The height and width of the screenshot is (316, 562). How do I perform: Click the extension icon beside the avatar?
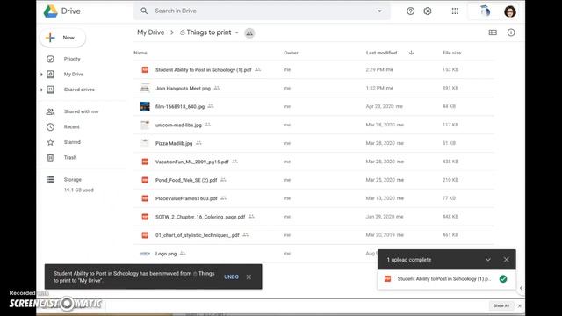485,11
